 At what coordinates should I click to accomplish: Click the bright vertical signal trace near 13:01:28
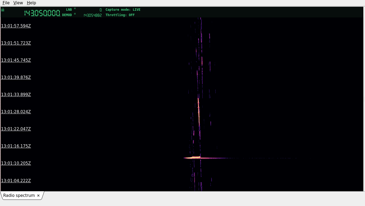(199, 112)
